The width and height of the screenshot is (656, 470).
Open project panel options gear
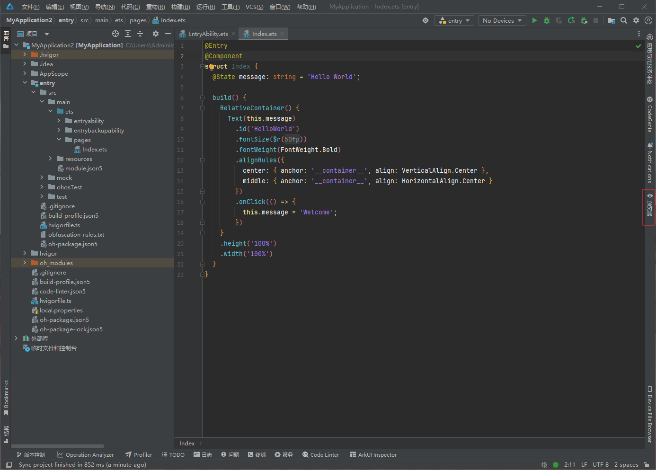pos(156,34)
